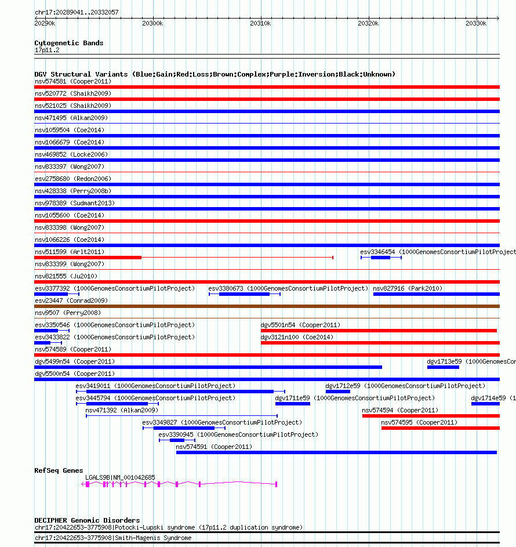
Task: Open the esv3346454 label text
Action: pyautogui.click(x=438, y=252)
